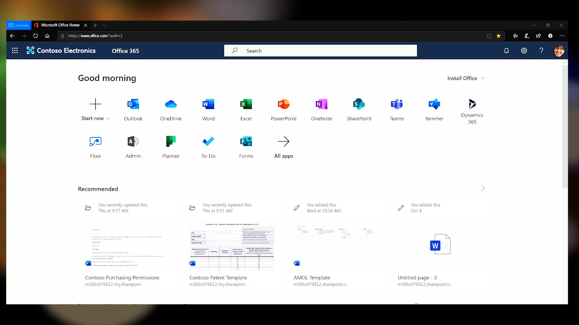Viewport: 579px width, 325px height.
Task: Open the Excel app
Action: [x=246, y=110]
